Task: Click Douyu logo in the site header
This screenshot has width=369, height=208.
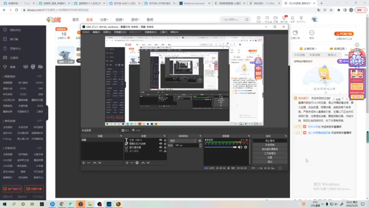Action: pyautogui.click(x=54, y=19)
